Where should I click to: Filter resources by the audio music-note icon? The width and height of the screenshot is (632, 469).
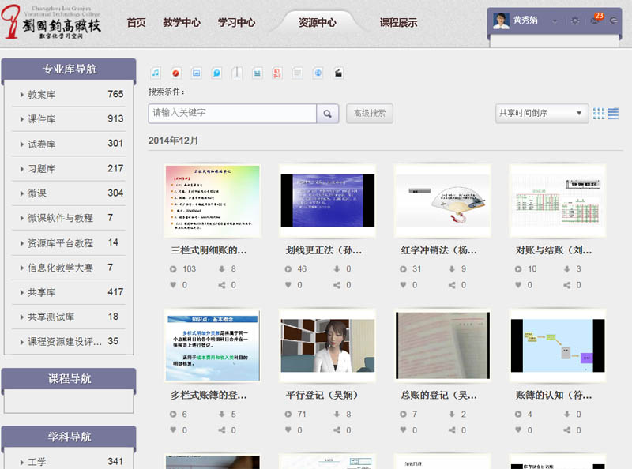[x=156, y=73]
